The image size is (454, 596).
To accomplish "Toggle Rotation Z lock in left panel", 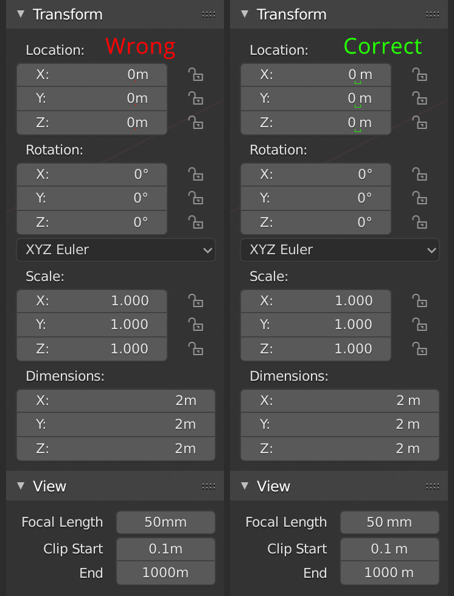I will 195,222.
